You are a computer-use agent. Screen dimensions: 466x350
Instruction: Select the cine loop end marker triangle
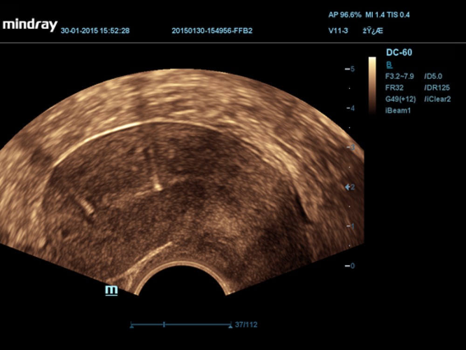(231, 325)
